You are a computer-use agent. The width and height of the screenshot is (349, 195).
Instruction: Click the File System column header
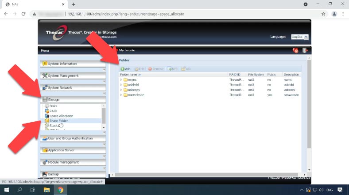tap(256, 75)
